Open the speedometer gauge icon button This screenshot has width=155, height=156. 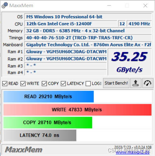point(148,83)
